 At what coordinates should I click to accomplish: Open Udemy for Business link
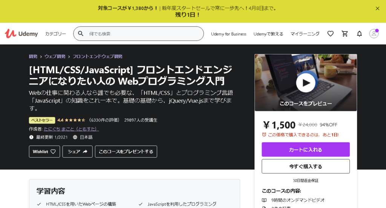click(x=228, y=34)
